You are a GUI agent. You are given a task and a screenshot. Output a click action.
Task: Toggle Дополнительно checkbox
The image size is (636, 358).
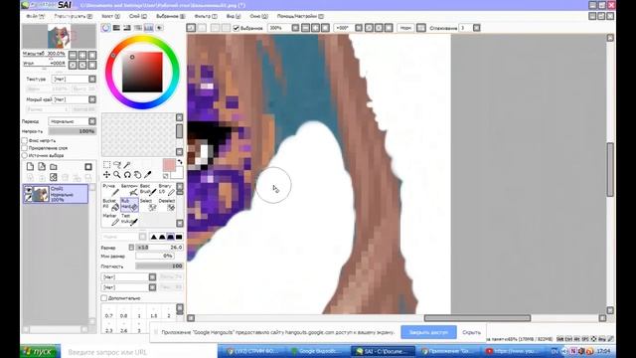(x=103, y=298)
